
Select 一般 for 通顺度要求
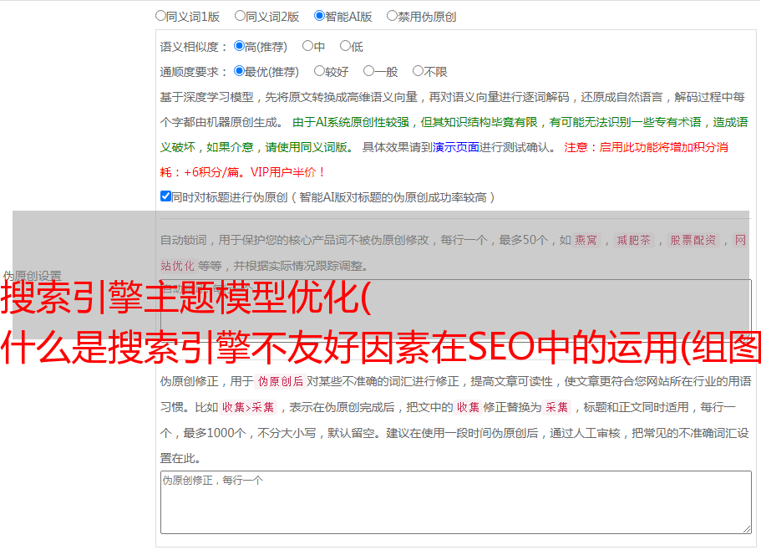[x=368, y=71]
